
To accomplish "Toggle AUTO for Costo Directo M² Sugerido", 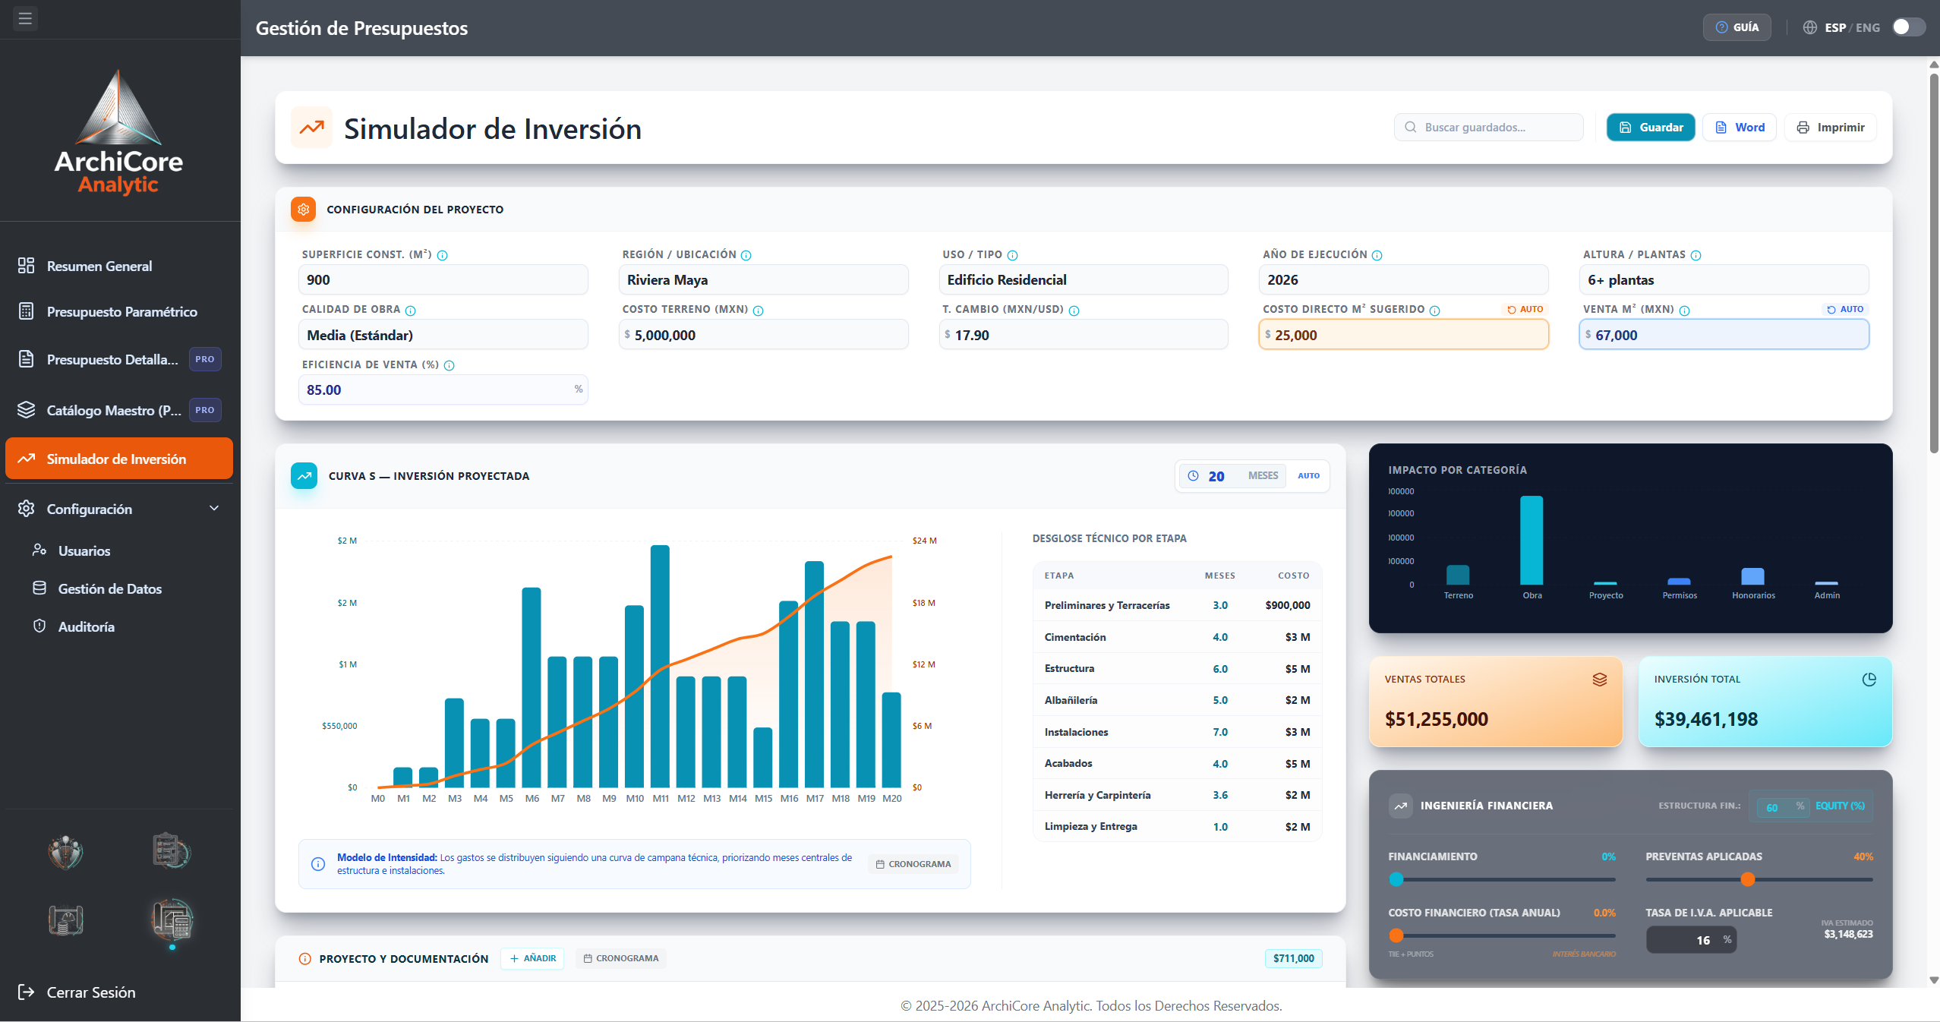I will point(1525,310).
